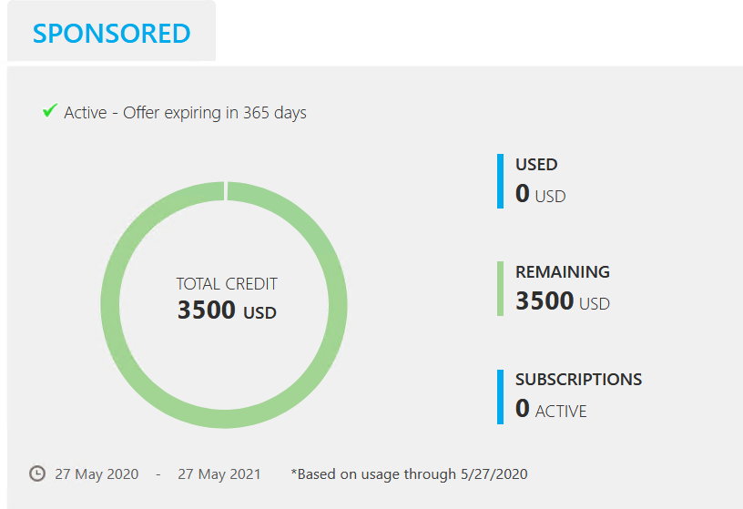This screenshot has height=509, width=743.
Task: Click the 0 ACTIVE subscriptions count
Action: [x=551, y=409]
